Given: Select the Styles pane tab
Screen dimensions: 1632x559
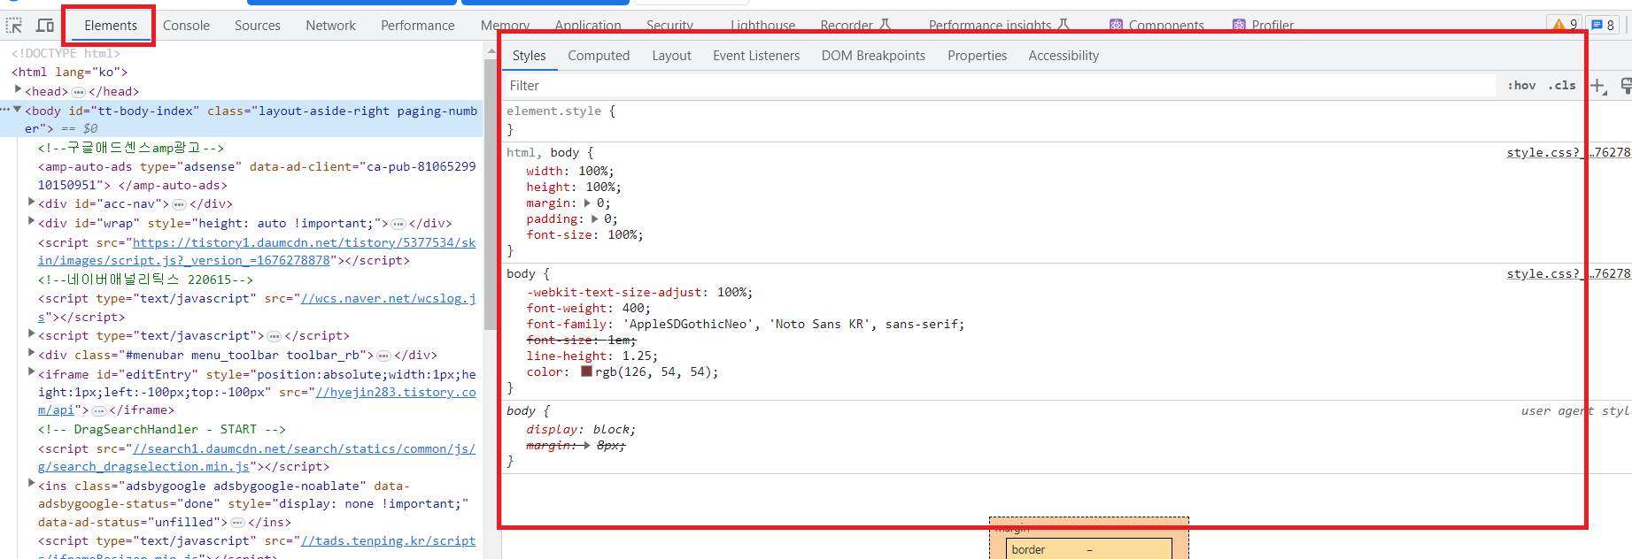Looking at the screenshot, I should coord(529,56).
